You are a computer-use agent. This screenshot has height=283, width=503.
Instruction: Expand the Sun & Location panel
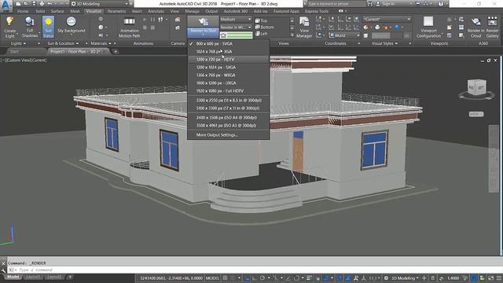63,43
